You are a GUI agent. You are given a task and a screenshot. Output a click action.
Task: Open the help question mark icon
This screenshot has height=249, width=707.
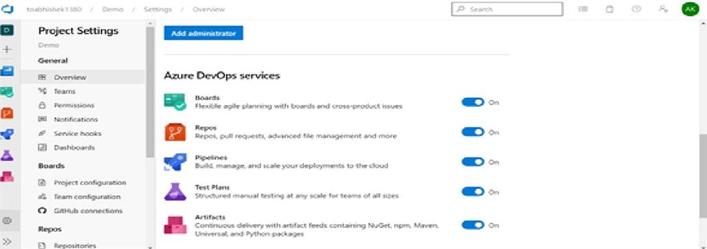click(x=636, y=9)
